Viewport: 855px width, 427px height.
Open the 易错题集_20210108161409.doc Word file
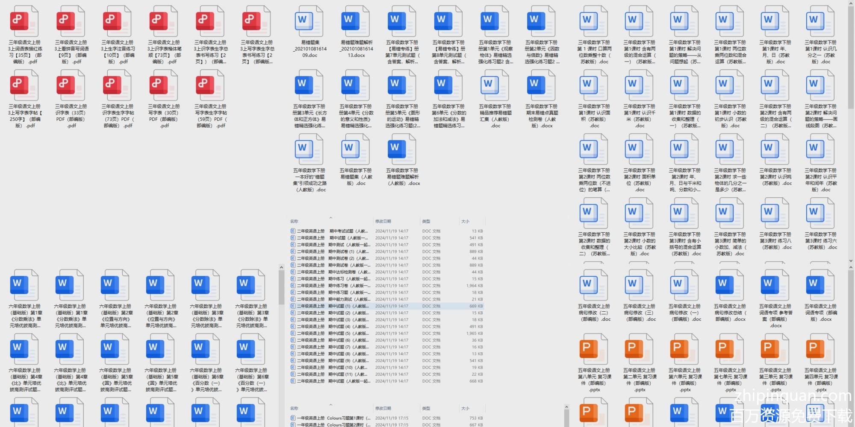click(309, 22)
